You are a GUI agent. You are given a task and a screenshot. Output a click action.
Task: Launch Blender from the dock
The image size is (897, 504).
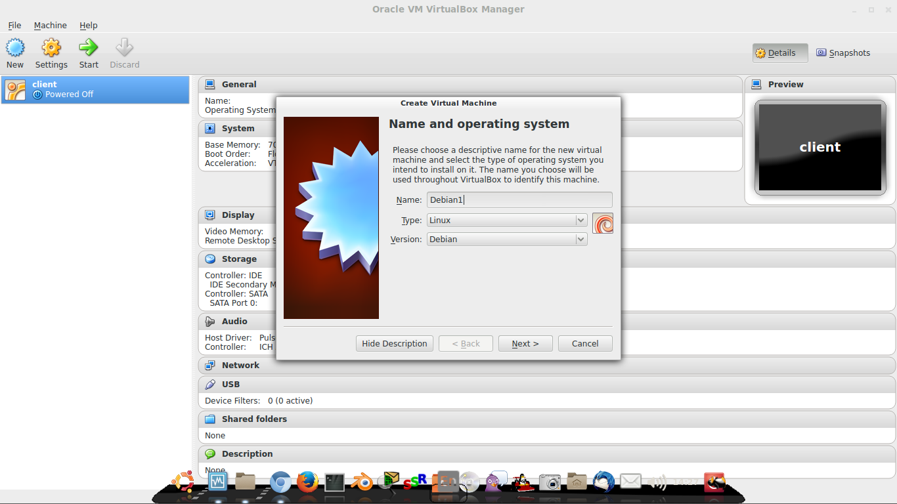pyautogui.click(x=362, y=482)
